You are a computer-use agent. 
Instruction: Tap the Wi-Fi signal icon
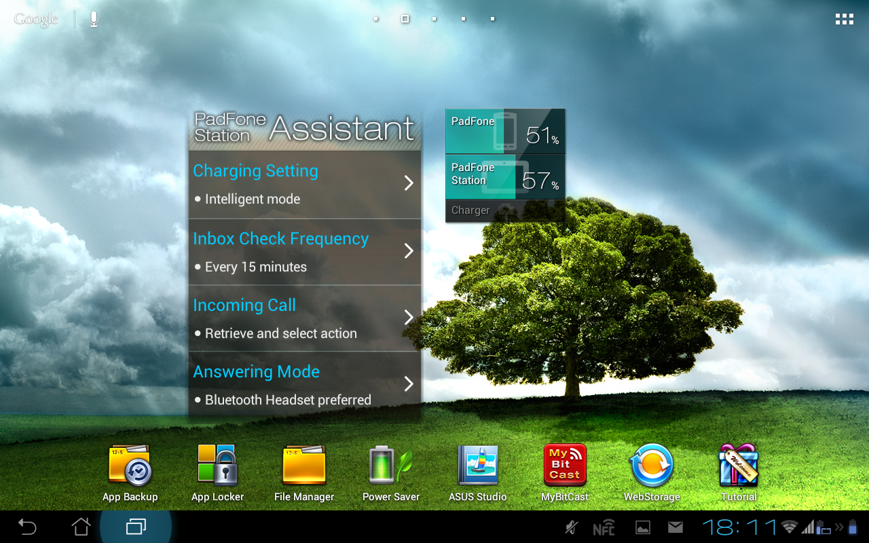tap(789, 527)
